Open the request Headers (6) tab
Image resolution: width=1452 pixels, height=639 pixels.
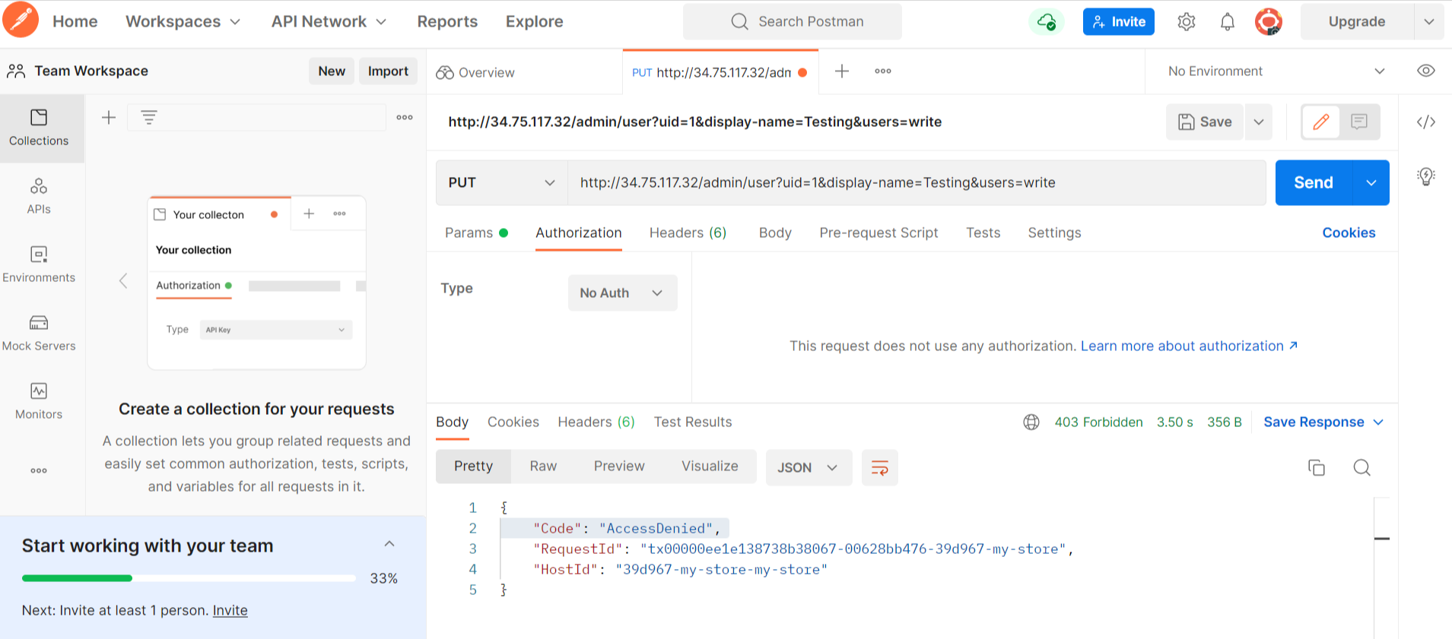point(688,233)
